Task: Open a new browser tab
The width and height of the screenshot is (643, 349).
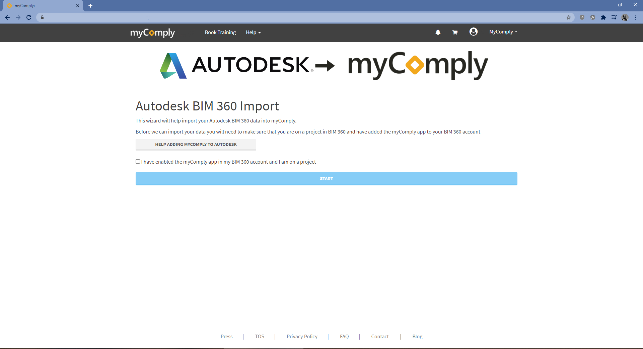Action: (90, 6)
